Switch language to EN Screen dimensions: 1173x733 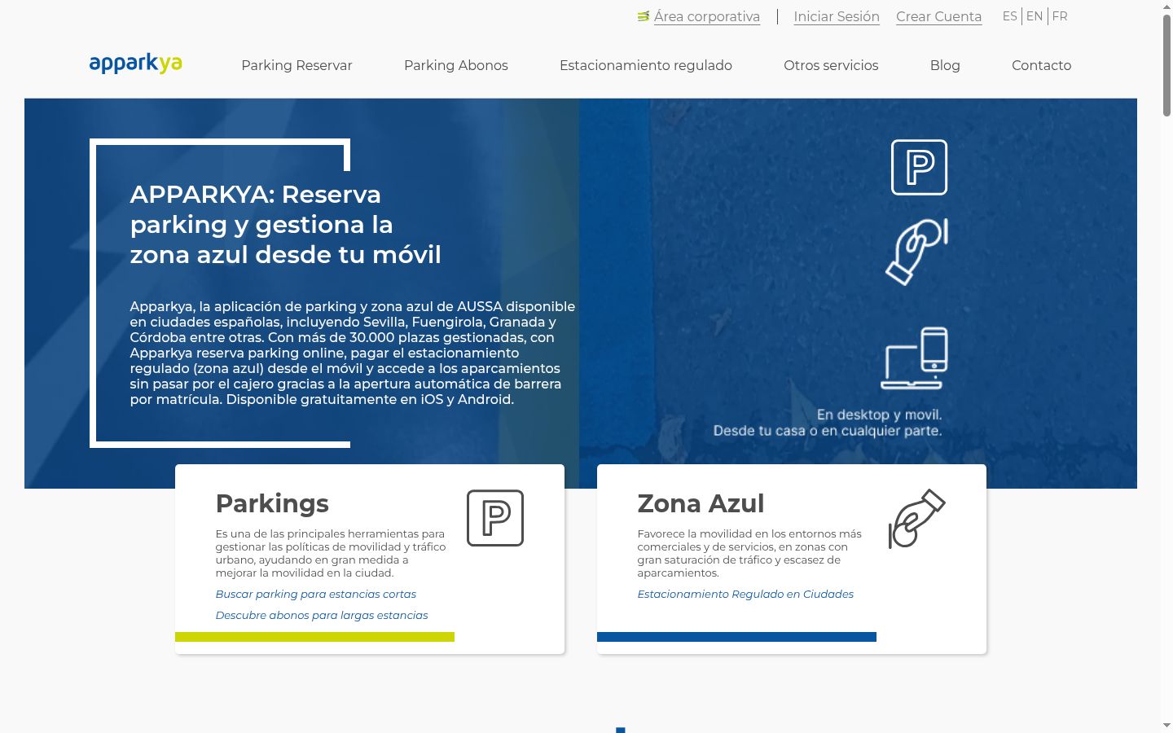tap(1035, 16)
